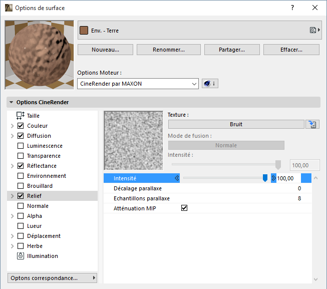Select the Taille size icon entry
This screenshot has height=289, width=327.
pyautogui.click(x=21, y=116)
